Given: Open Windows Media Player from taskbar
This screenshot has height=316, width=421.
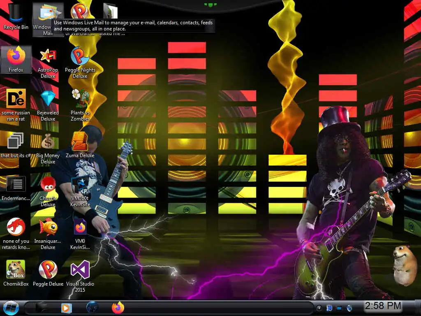Looking at the screenshot, I should (x=66, y=308).
